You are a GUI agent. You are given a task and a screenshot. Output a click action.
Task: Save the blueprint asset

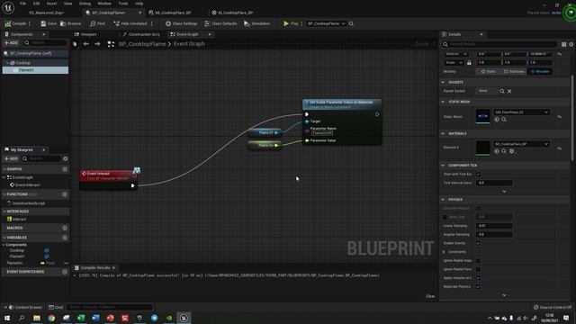pyautogui.click(x=49, y=23)
